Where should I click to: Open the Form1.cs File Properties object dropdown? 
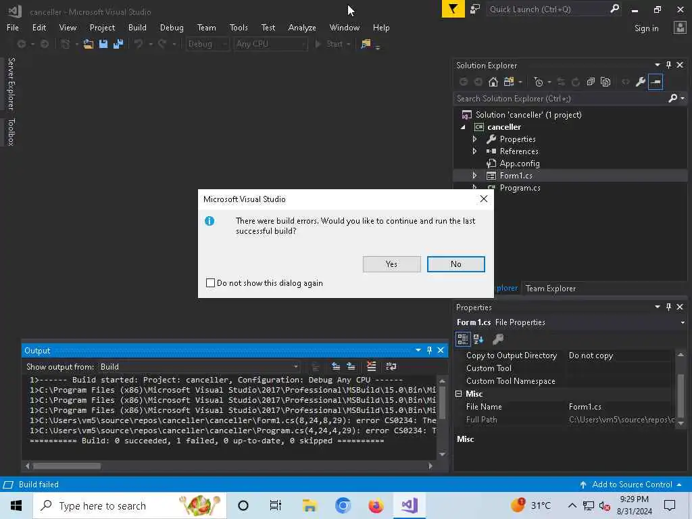[683, 322]
